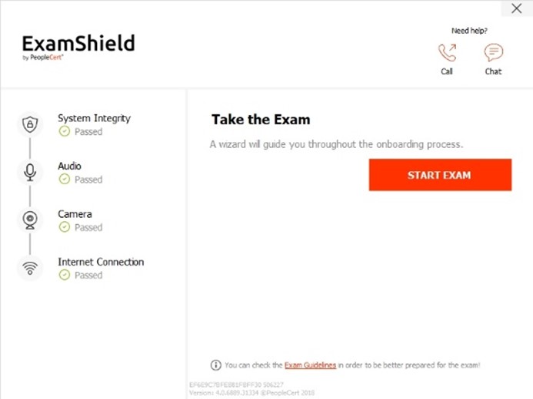
Task: Click the System Integrity shield icon
Action: click(30, 124)
